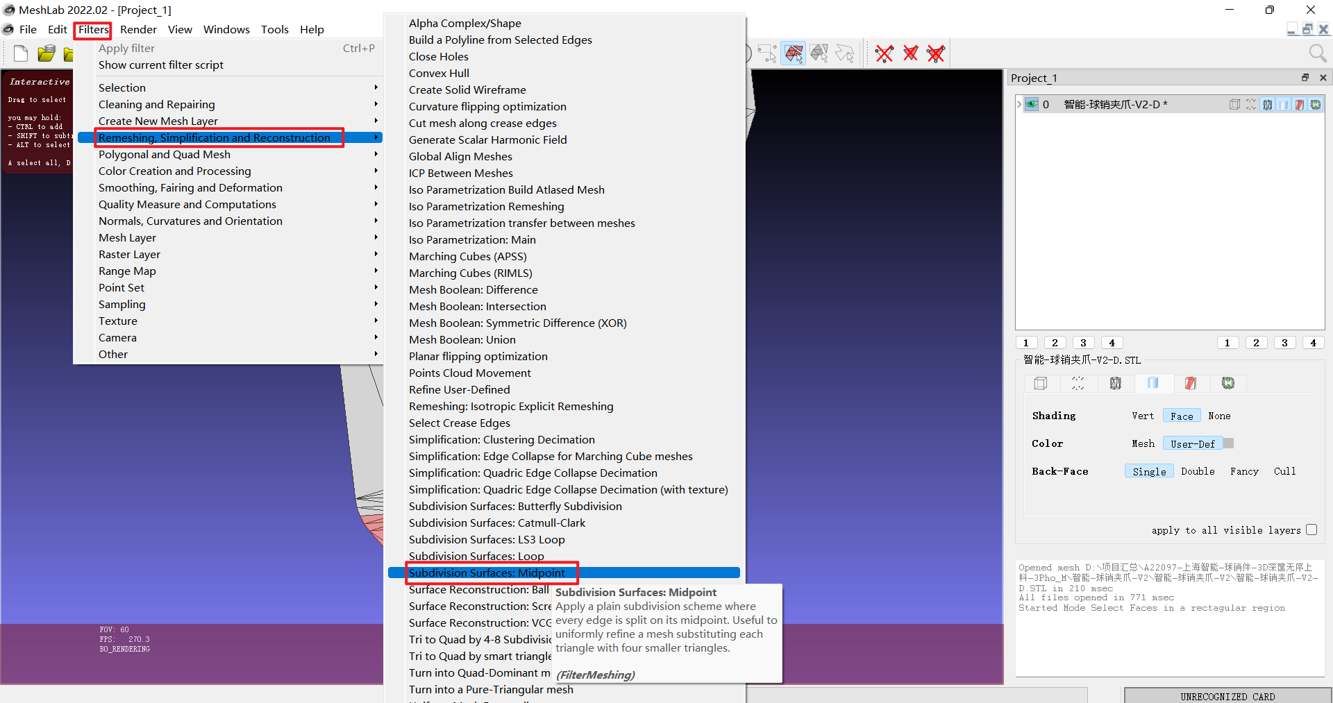Click the Open Project folder icon with layers
Viewport: 1333px width, 703px height.
47,53
